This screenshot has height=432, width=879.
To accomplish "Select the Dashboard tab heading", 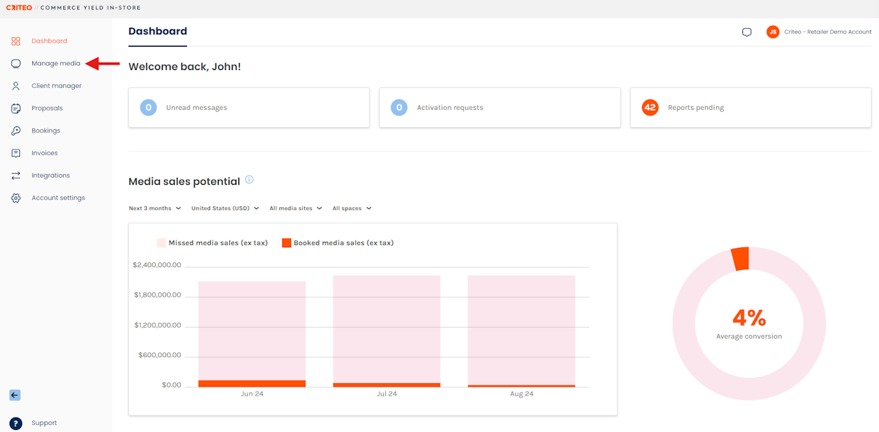I will click(157, 32).
